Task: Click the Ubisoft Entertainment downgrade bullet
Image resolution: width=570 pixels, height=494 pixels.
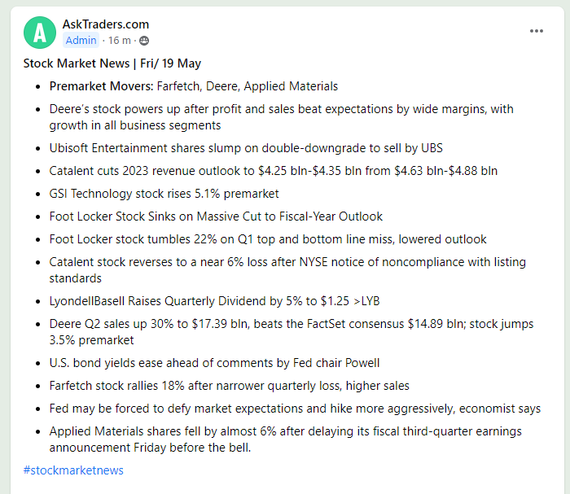Action: point(245,148)
